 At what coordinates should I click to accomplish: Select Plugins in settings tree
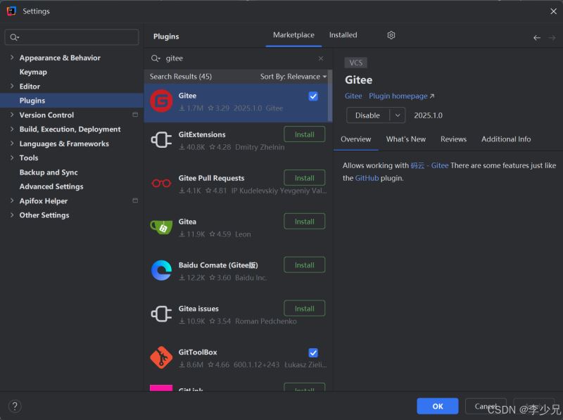pyautogui.click(x=72, y=101)
